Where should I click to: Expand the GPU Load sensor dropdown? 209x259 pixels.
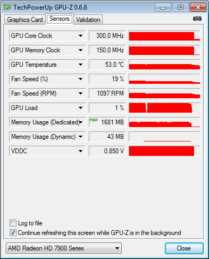tap(80, 108)
